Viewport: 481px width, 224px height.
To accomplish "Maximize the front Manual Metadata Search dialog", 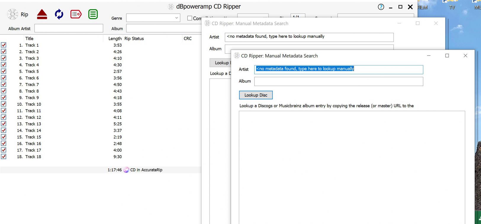I will tap(447, 56).
